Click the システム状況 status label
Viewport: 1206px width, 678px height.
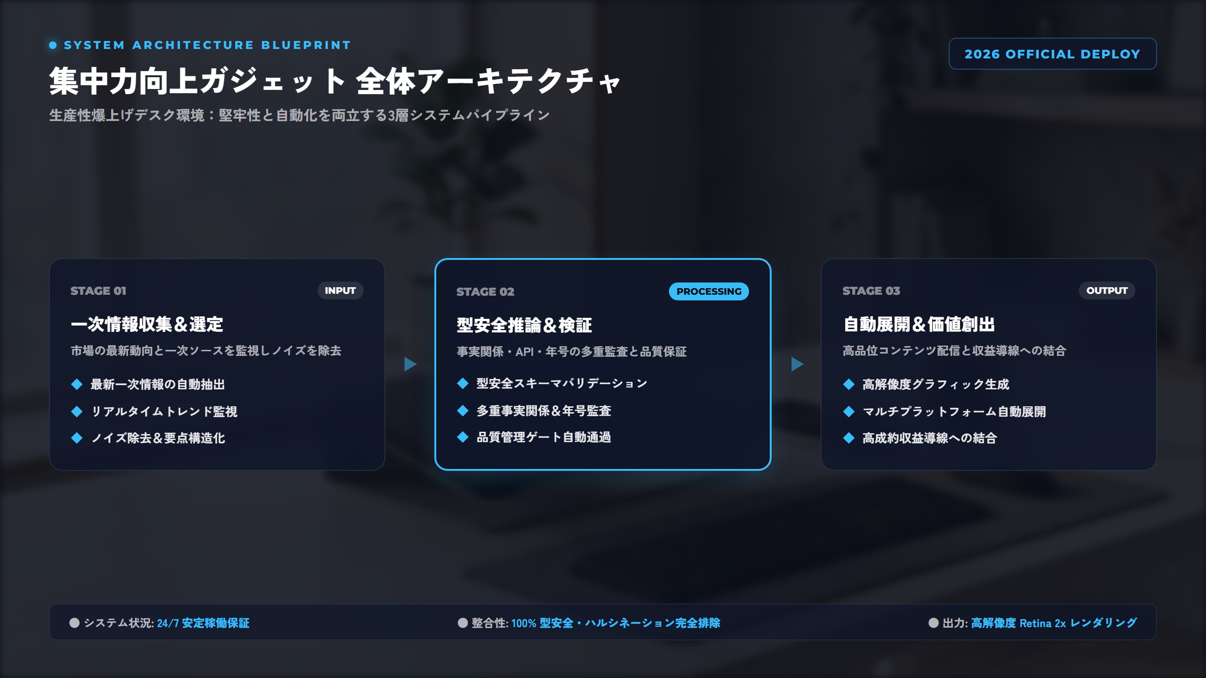coord(119,623)
